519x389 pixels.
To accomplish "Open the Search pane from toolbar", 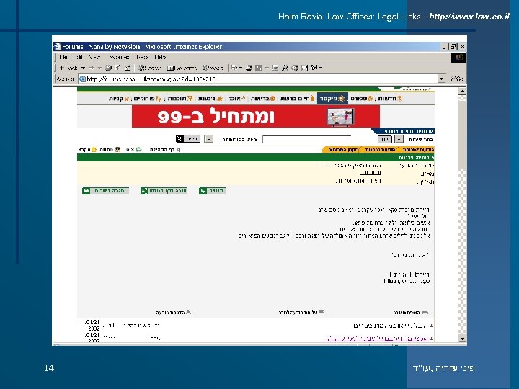I will (150, 68).
